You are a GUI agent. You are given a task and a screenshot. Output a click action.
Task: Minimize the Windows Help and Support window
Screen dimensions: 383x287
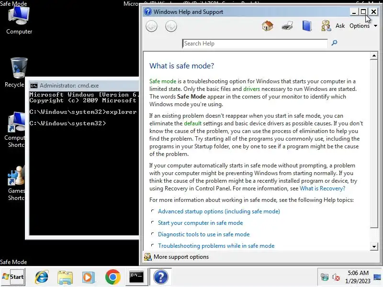[353, 11]
